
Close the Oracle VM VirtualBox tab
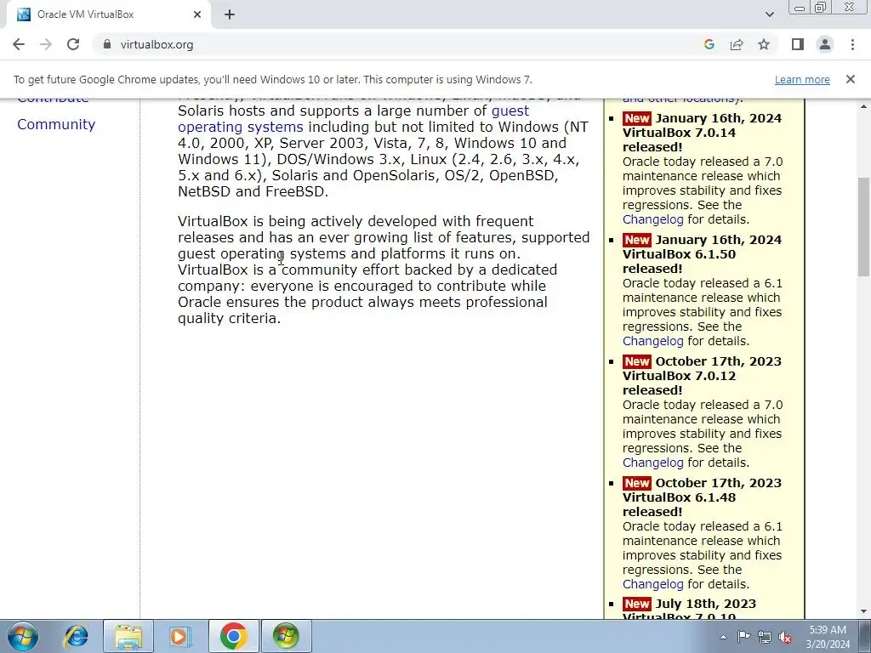[197, 14]
